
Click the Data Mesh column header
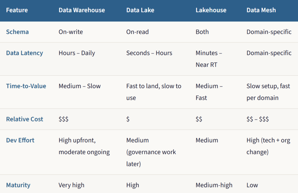[x=261, y=10]
